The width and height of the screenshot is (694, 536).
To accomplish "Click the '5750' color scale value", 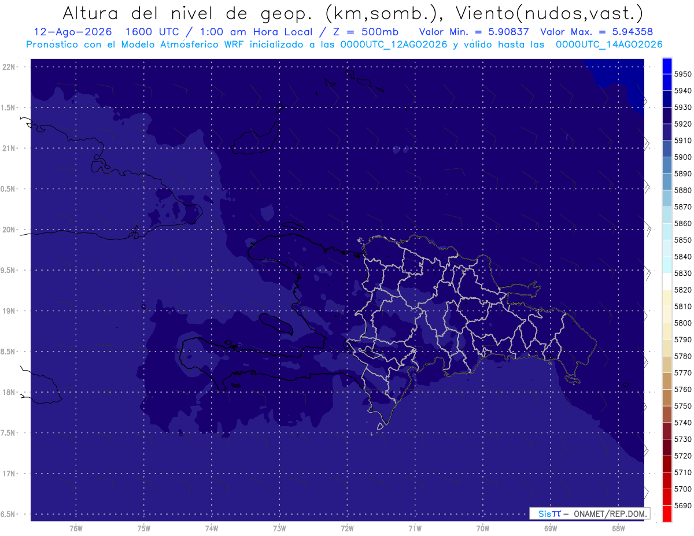I will pyautogui.click(x=683, y=406).
